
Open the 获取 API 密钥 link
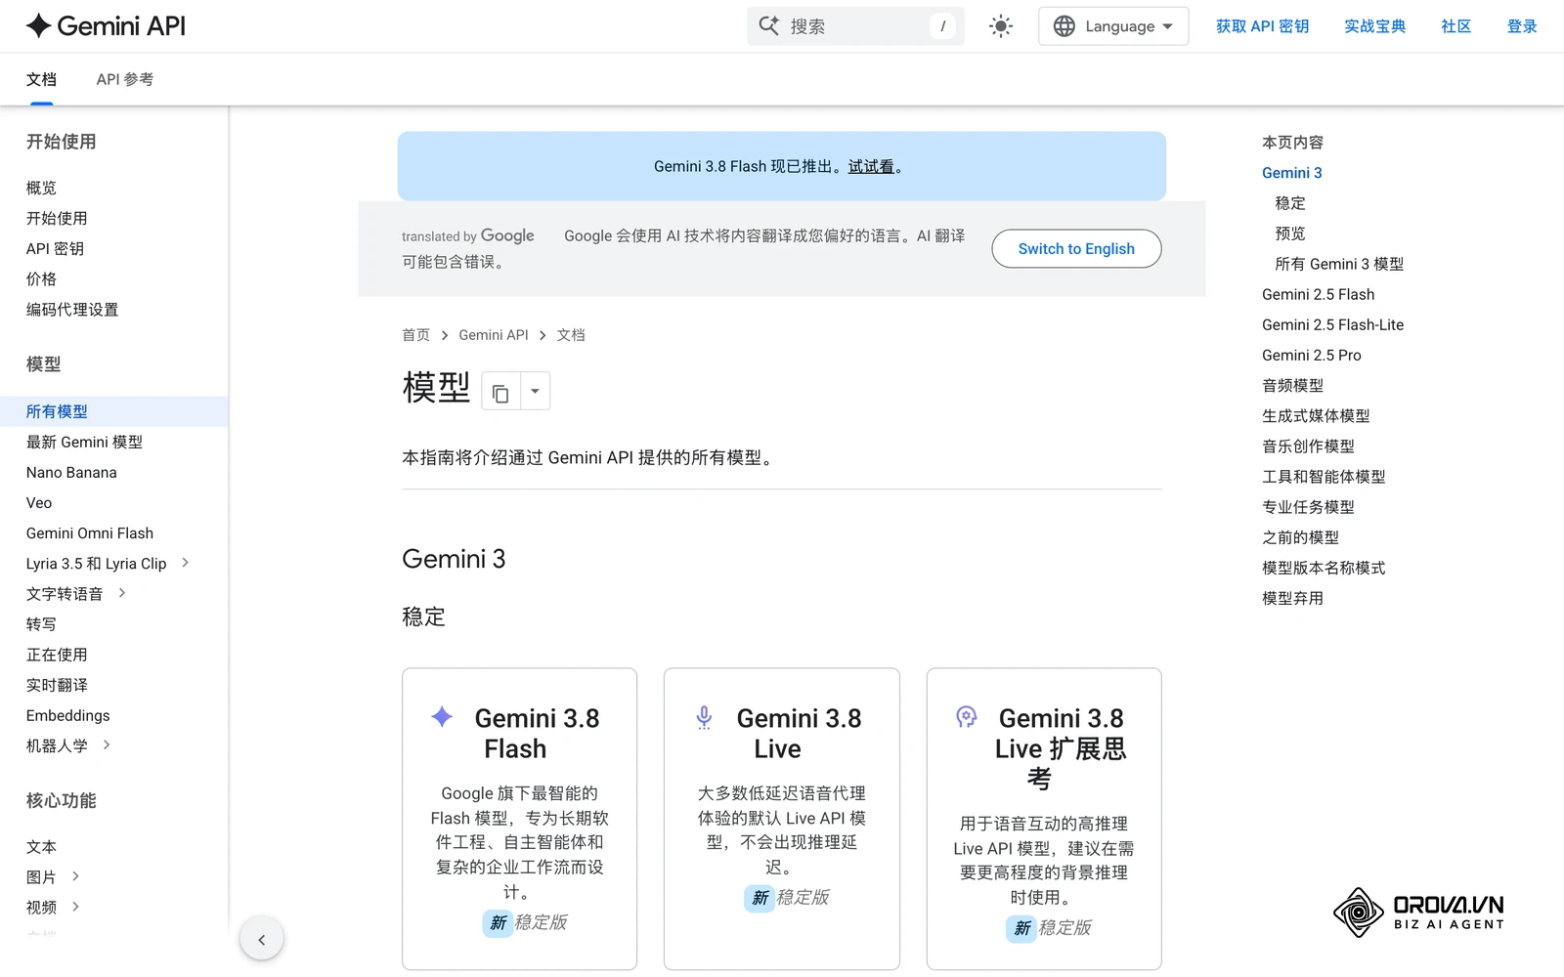click(x=1262, y=26)
